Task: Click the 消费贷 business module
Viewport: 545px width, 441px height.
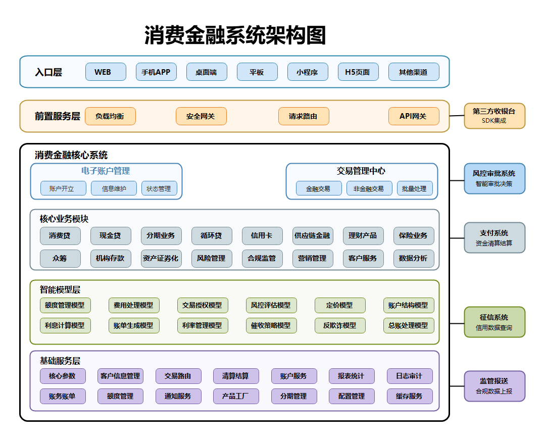Action: 60,236
